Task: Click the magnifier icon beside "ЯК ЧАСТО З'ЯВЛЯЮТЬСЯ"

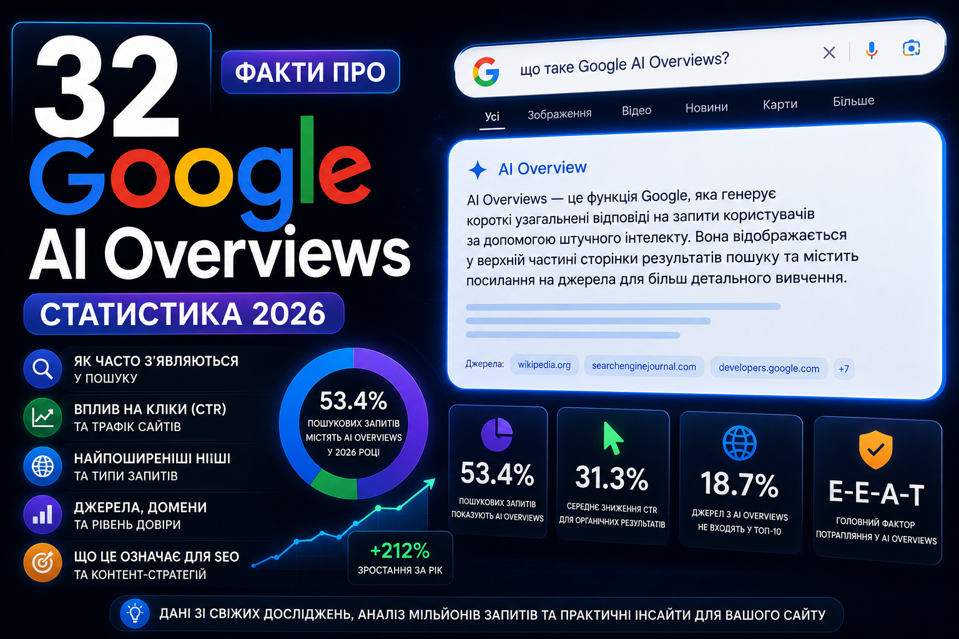Action: pos(42,369)
